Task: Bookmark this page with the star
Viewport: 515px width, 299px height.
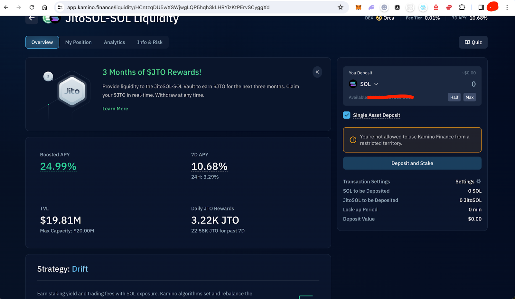Action: pyautogui.click(x=341, y=7)
